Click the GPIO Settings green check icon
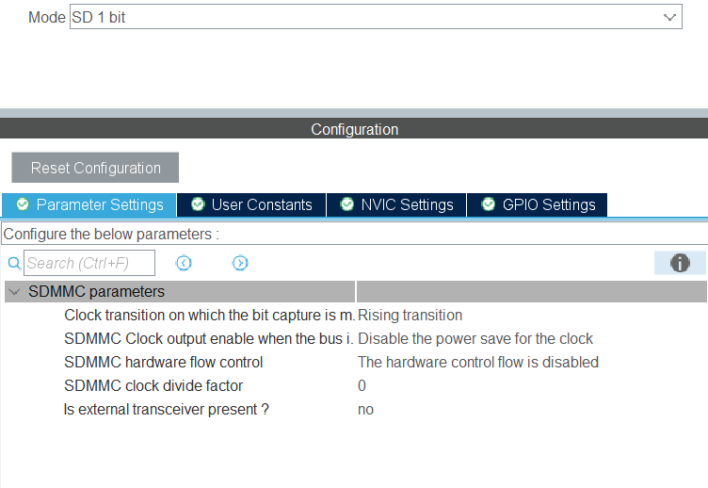 [489, 204]
